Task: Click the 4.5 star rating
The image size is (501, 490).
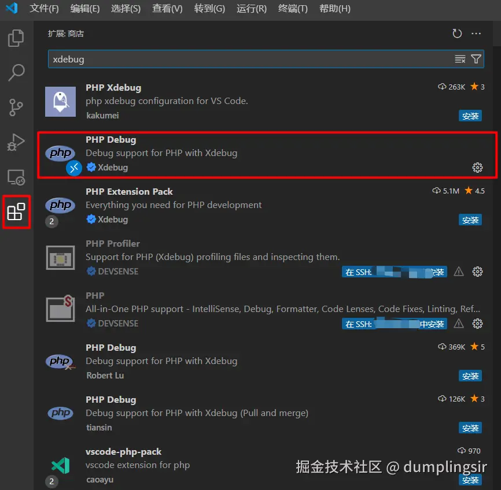Action: (x=475, y=191)
